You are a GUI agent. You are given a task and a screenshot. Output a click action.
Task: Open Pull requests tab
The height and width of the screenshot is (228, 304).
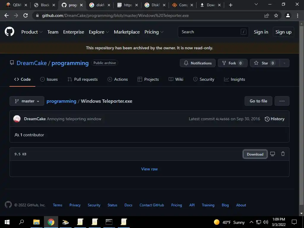click(83, 79)
